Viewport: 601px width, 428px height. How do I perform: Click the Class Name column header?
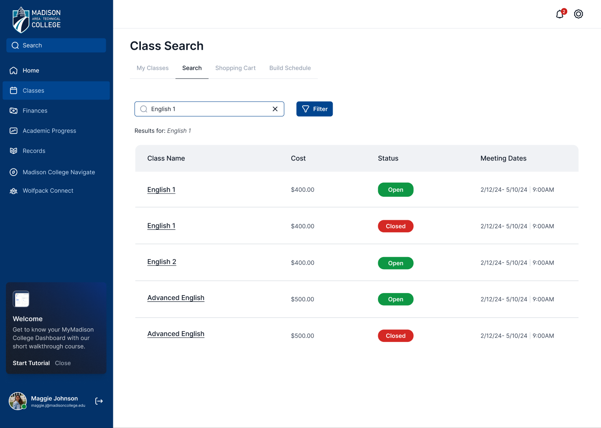click(x=166, y=158)
